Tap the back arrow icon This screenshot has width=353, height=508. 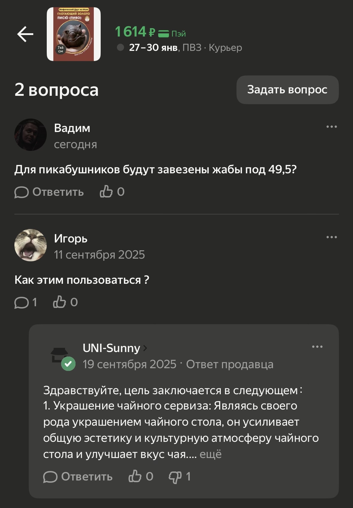pos(25,34)
